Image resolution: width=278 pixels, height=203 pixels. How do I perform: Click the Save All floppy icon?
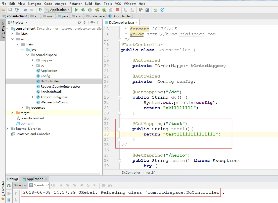(10, 10)
